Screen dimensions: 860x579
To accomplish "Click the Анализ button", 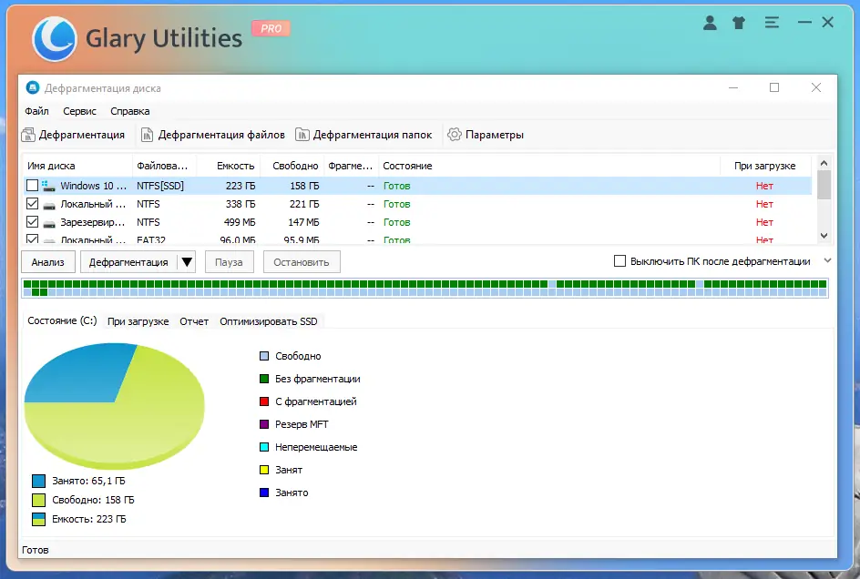I will click(47, 262).
